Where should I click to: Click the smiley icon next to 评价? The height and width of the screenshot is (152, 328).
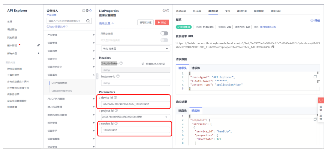coord(312,20)
